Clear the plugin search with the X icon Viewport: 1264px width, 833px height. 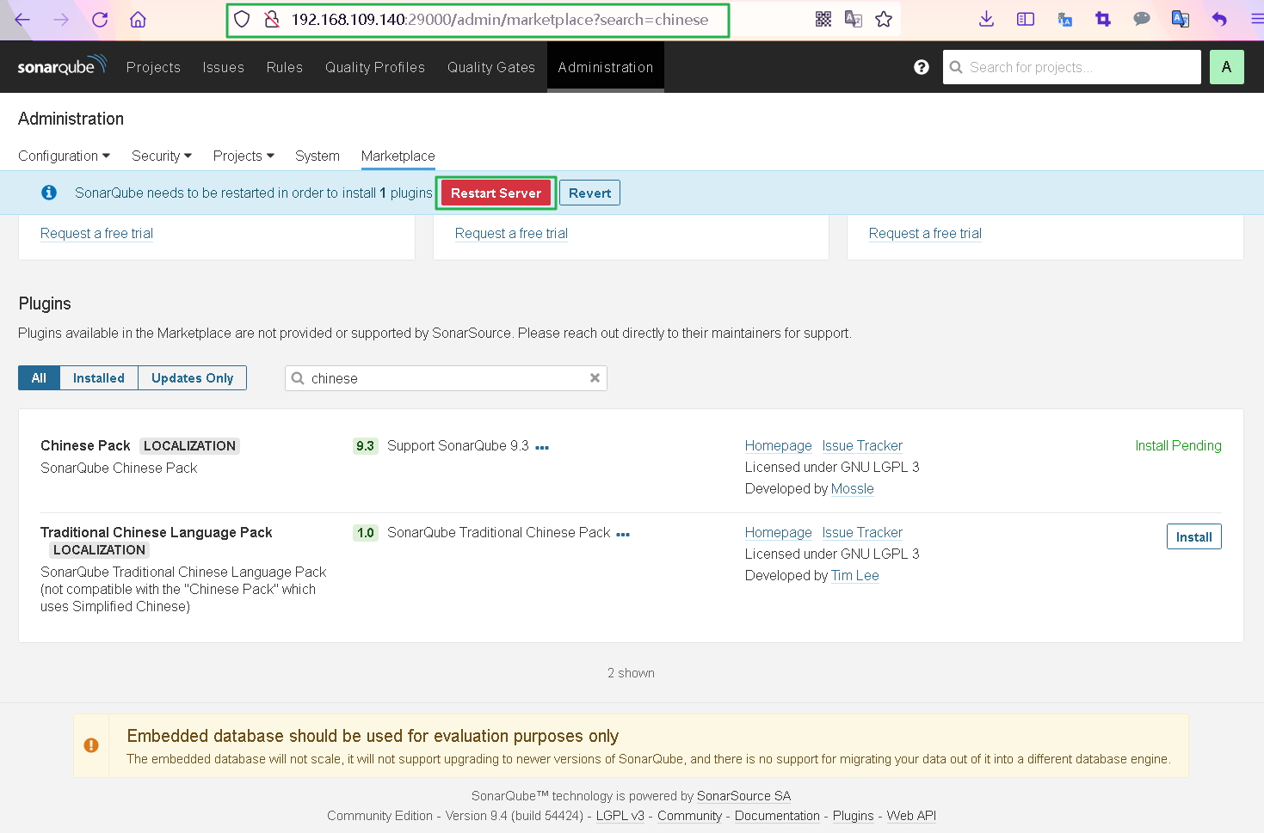(595, 378)
